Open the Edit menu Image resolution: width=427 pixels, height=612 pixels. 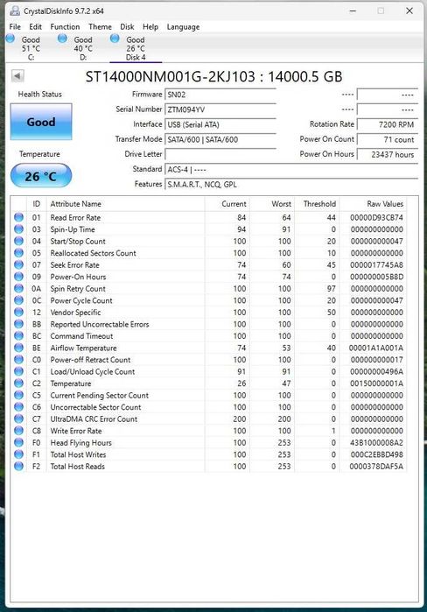[35, 26]
